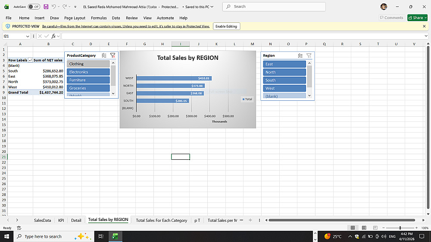Click Clear Filter icon on Region slicer
Screen dimensions: 431x242
click(x=309, y=56)
